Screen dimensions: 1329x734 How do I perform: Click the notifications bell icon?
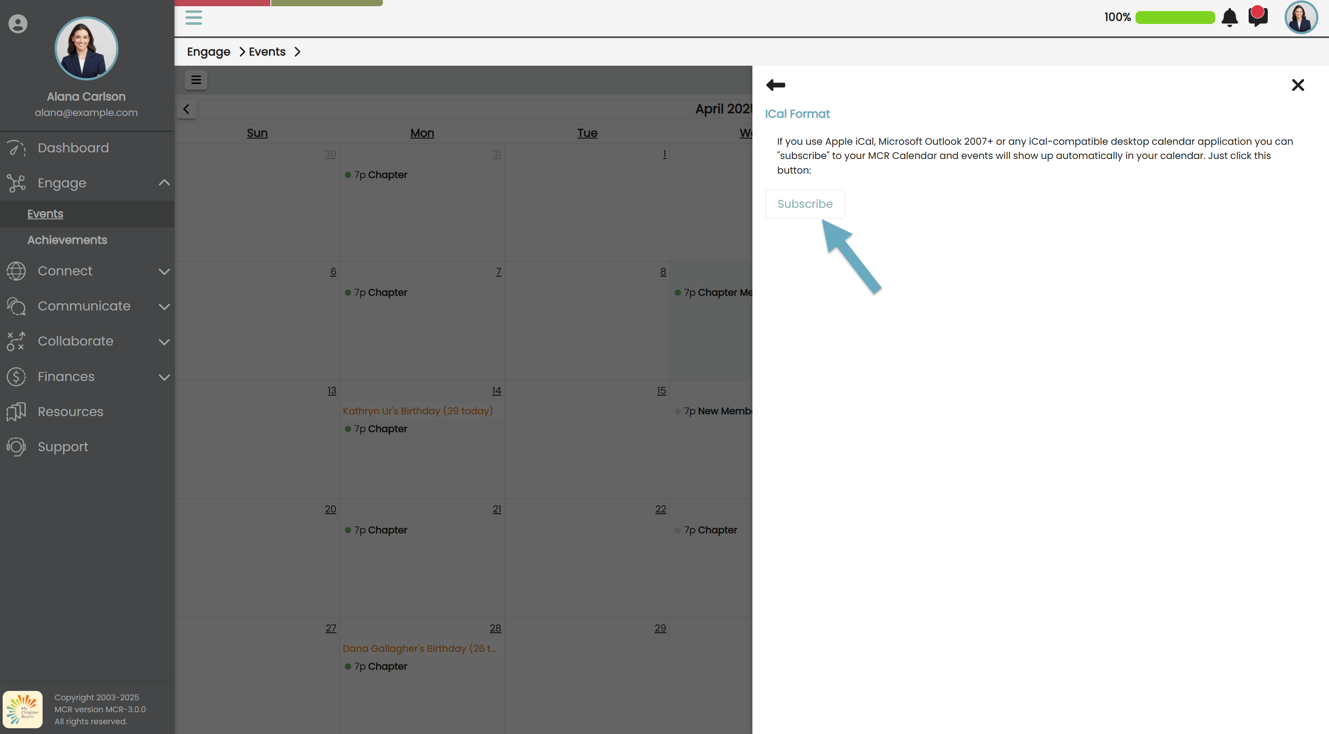point(1230,18)
